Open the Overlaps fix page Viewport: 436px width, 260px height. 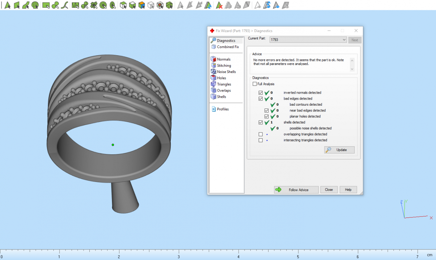coord(224,90)
